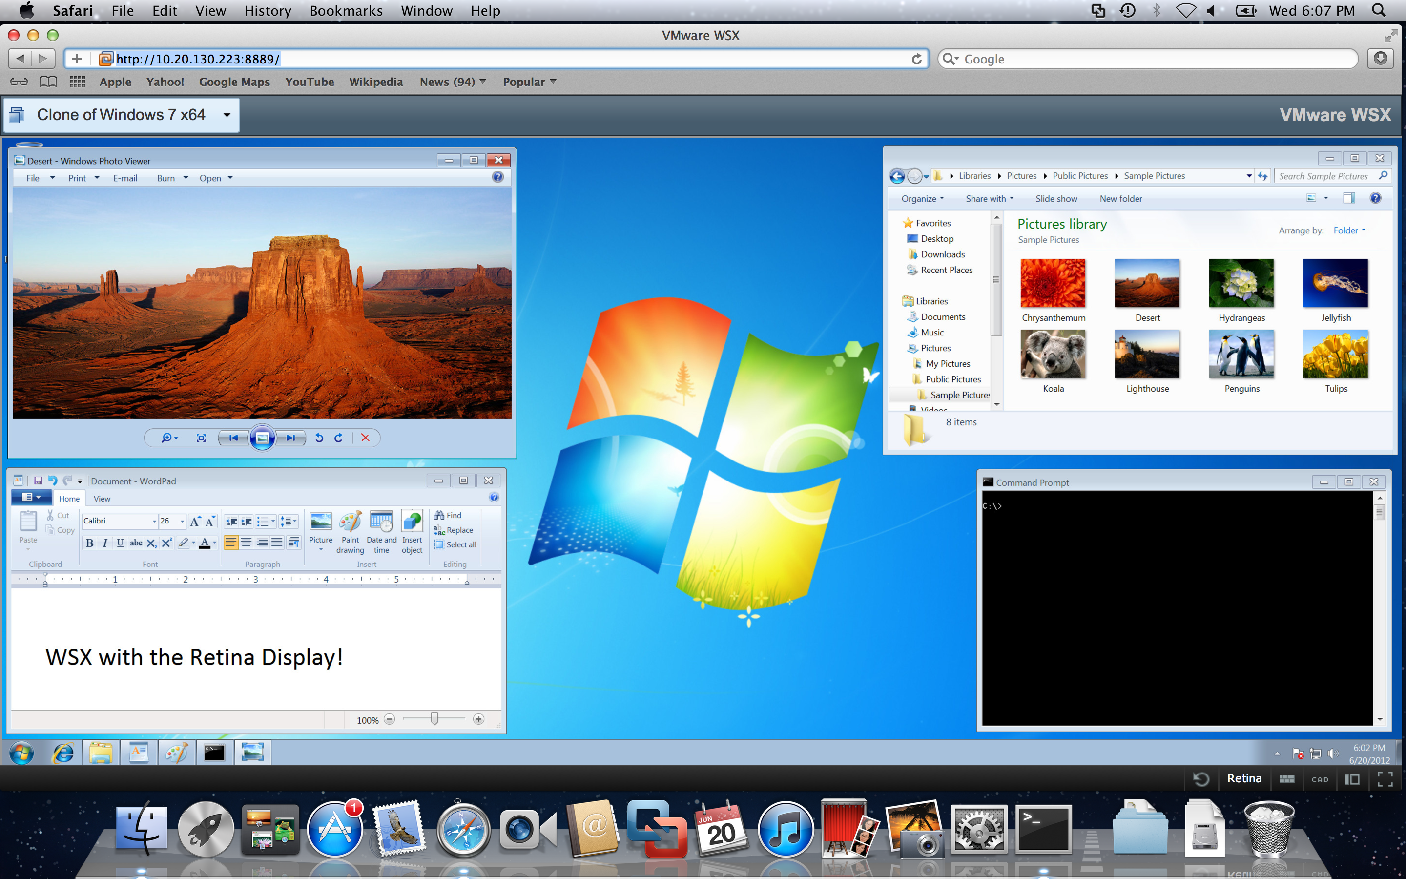This screenshot has height=879, width=1406.
Task: Rotate photo counterclockwise in Photo Viewer
Action: click(319, 438)
